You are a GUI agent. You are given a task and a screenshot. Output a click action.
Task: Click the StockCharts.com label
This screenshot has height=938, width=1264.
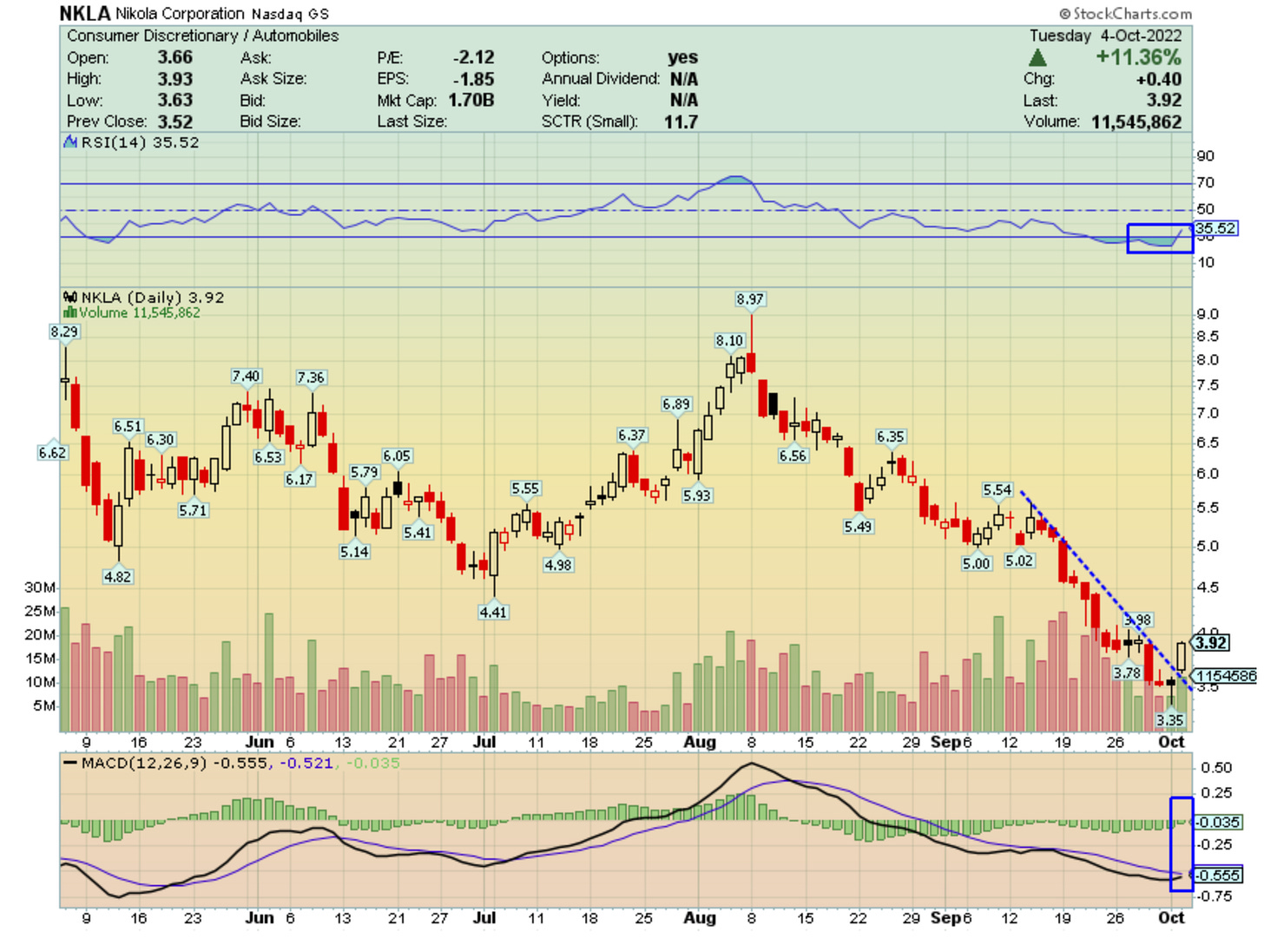(x=1125, y=14)
